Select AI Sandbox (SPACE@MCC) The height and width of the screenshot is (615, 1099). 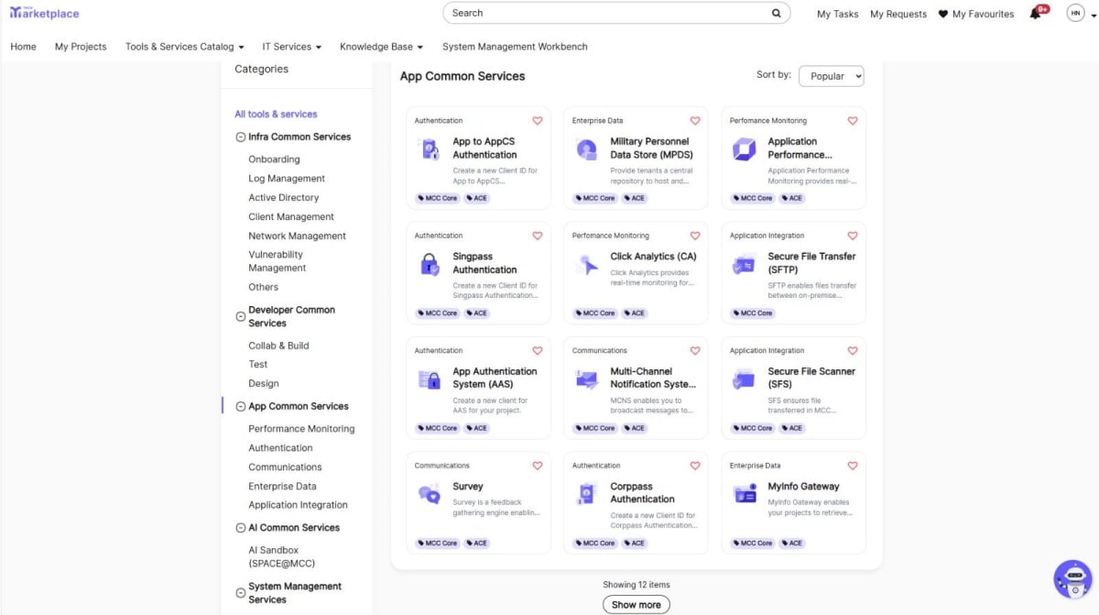[281, 556]
